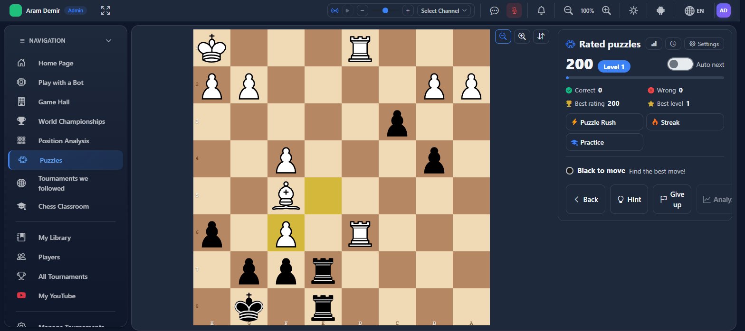Screen dimensions: 745x331
Task: Click the fullscreen expand icon near Admin
Action: coord(105,10)
